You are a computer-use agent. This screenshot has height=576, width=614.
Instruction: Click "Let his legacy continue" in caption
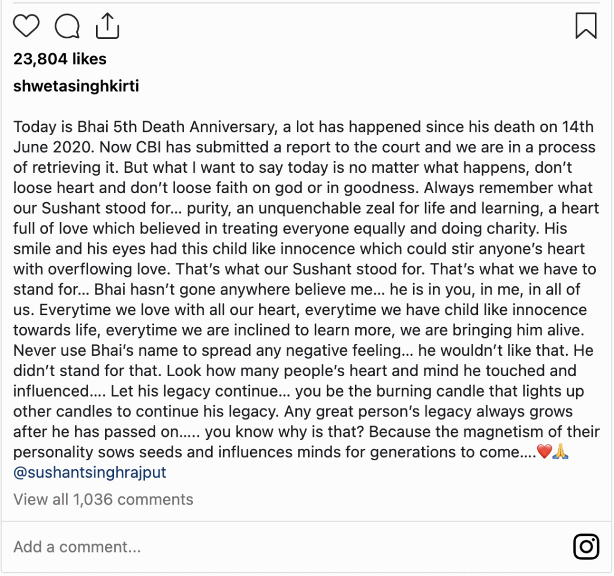point(195,391)
